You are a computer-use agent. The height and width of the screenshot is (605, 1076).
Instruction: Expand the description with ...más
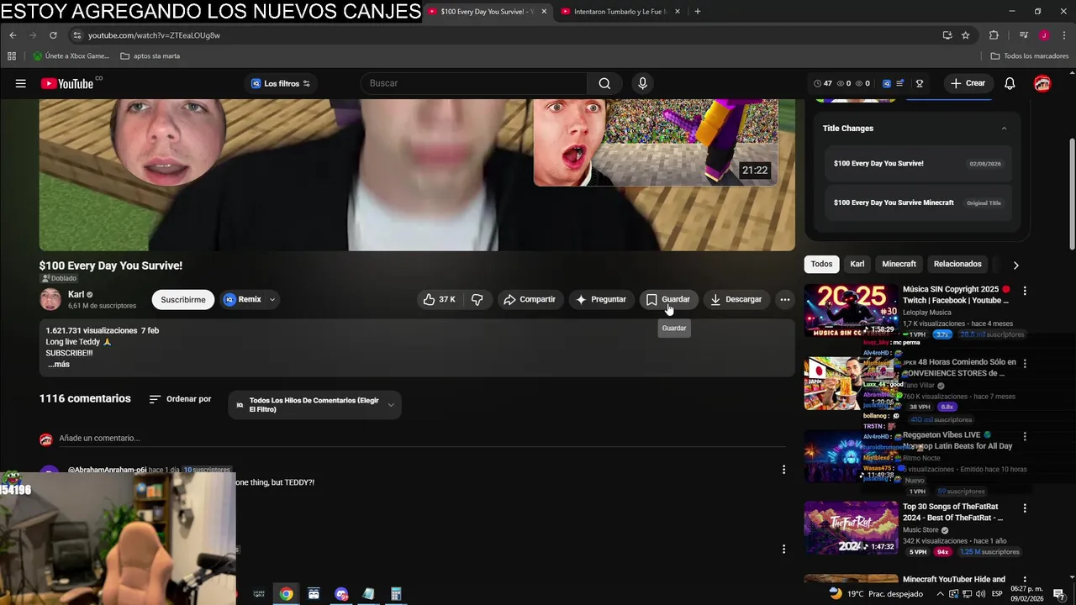tap(59, 365)
